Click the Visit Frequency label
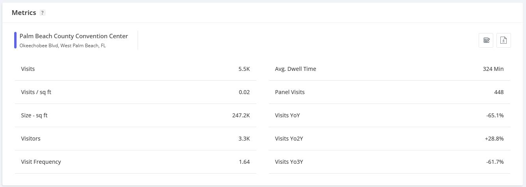 point(41,162)
